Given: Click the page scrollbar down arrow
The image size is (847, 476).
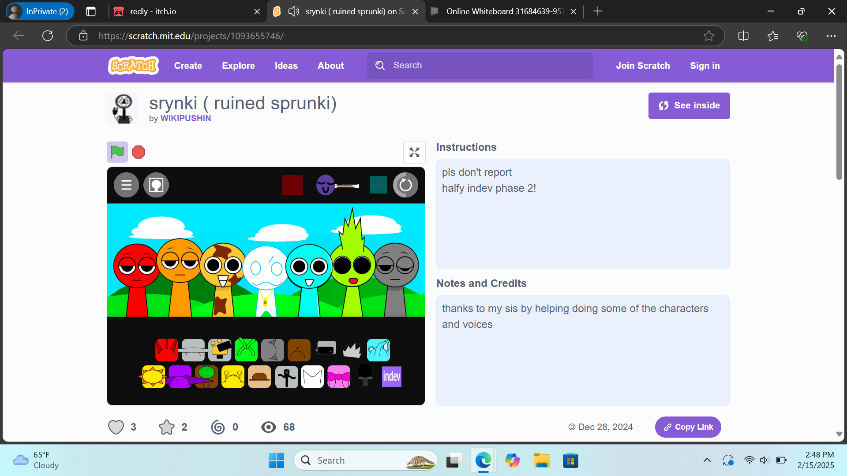Looking at the screenshot, I should click(839, 434).
